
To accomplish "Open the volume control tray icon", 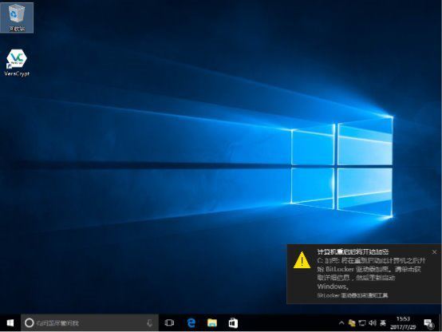I will [x=372, y=322].
